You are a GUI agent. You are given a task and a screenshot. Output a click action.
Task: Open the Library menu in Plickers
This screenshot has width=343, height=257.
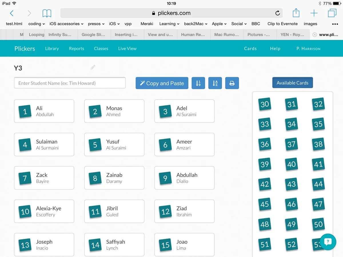coord(52,49)
